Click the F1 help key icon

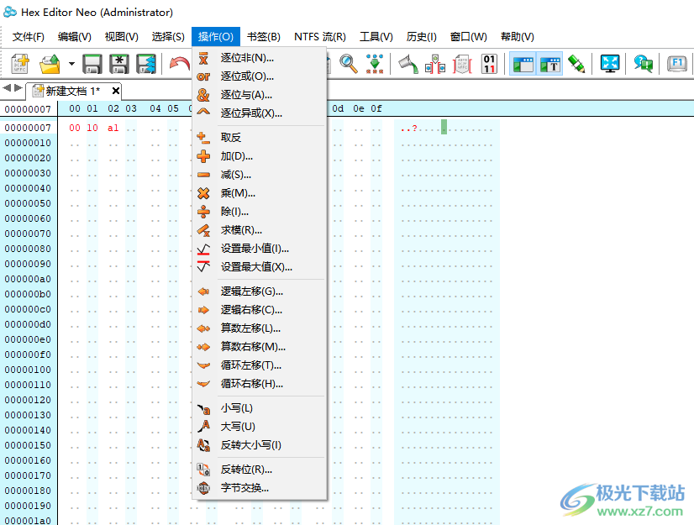click(x=676, y=64)
